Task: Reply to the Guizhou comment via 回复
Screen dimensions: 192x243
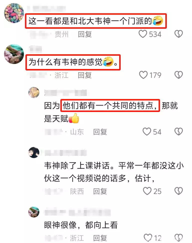Action: 85,34
